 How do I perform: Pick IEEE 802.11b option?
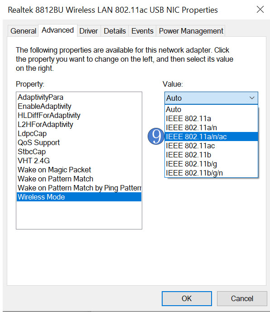[211, 155]
